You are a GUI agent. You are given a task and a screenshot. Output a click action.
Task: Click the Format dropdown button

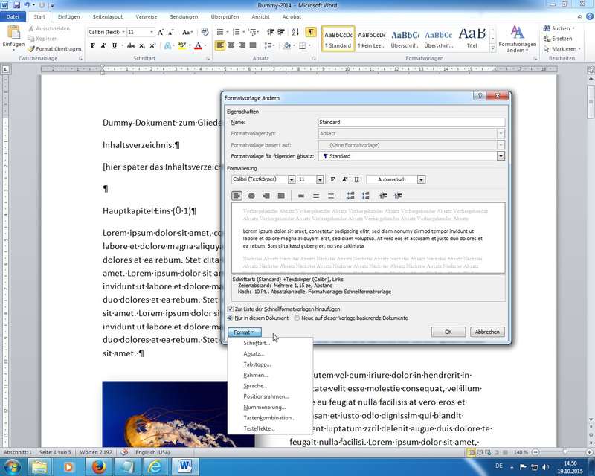pos(244,332)
